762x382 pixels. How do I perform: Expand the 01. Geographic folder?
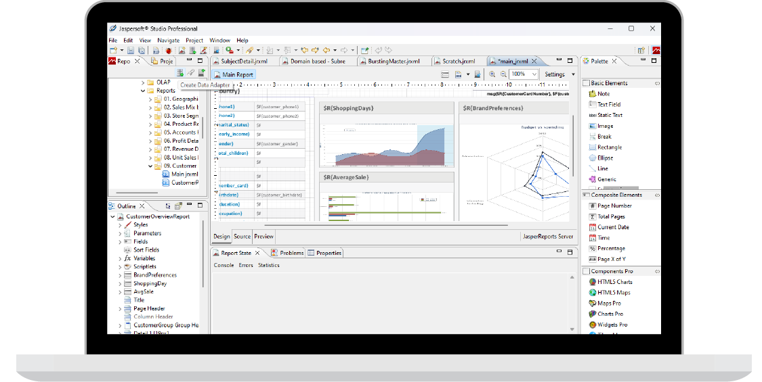(150, 99)
